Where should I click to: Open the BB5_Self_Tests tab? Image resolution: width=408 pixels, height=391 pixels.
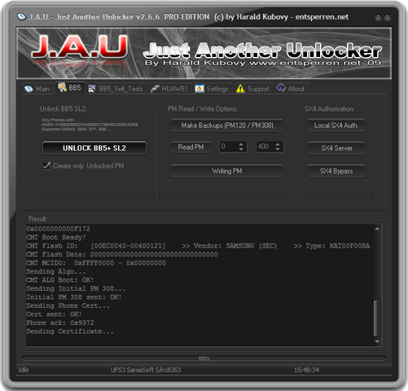(x=116, y=89)
